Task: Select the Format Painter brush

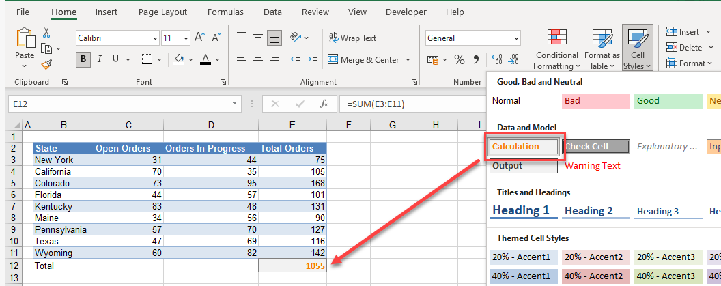Action: click(x=46, y=65)
